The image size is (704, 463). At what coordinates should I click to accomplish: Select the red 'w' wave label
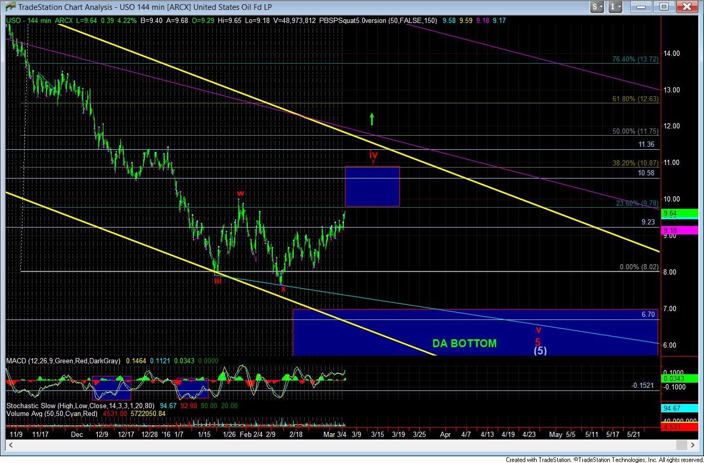point(240,194)
